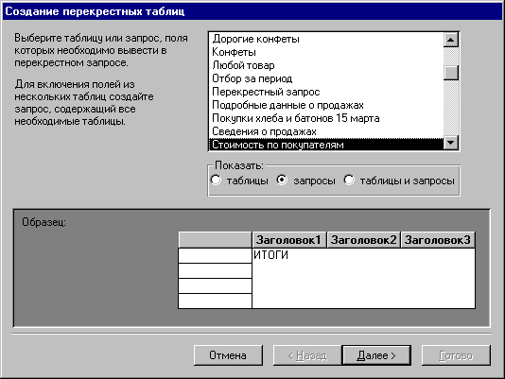
Task: Click the disabled '< Назад' button
Action: (307, 355)
